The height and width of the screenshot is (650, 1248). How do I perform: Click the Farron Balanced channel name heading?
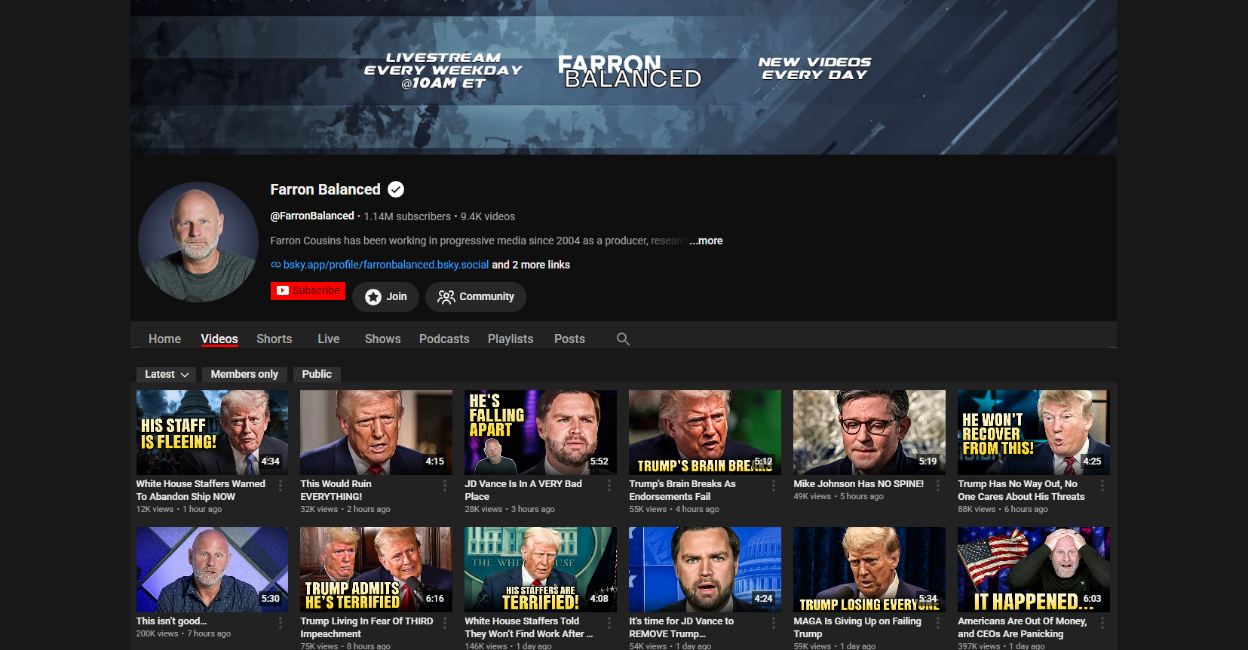[x=326, y=189]
